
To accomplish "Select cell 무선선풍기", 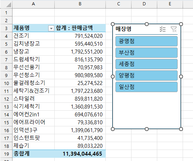I will click(x=33, y=67).
